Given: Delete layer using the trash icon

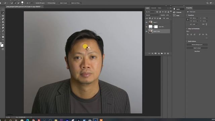Looking at the screenshot, I should 168,53.
